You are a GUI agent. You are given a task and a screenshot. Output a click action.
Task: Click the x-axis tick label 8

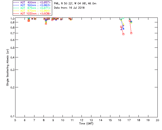44,120
